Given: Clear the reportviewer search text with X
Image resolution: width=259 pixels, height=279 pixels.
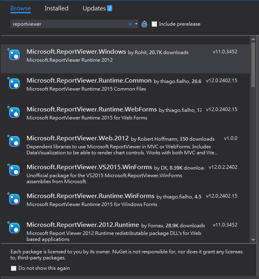Looking at the screenshot, I should click(x=130, y=24).
